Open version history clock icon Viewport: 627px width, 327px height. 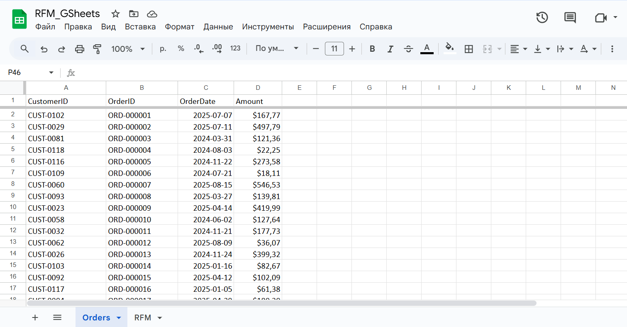click(x=542, y=17)
